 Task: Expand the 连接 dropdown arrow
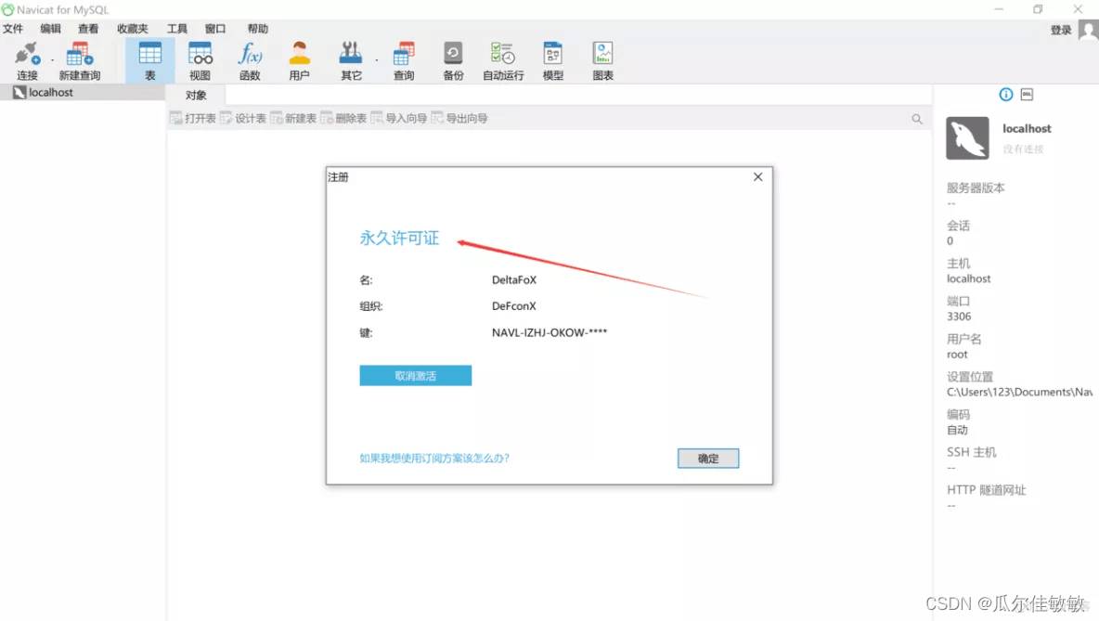pyautogui.click(x=53, y=60)
